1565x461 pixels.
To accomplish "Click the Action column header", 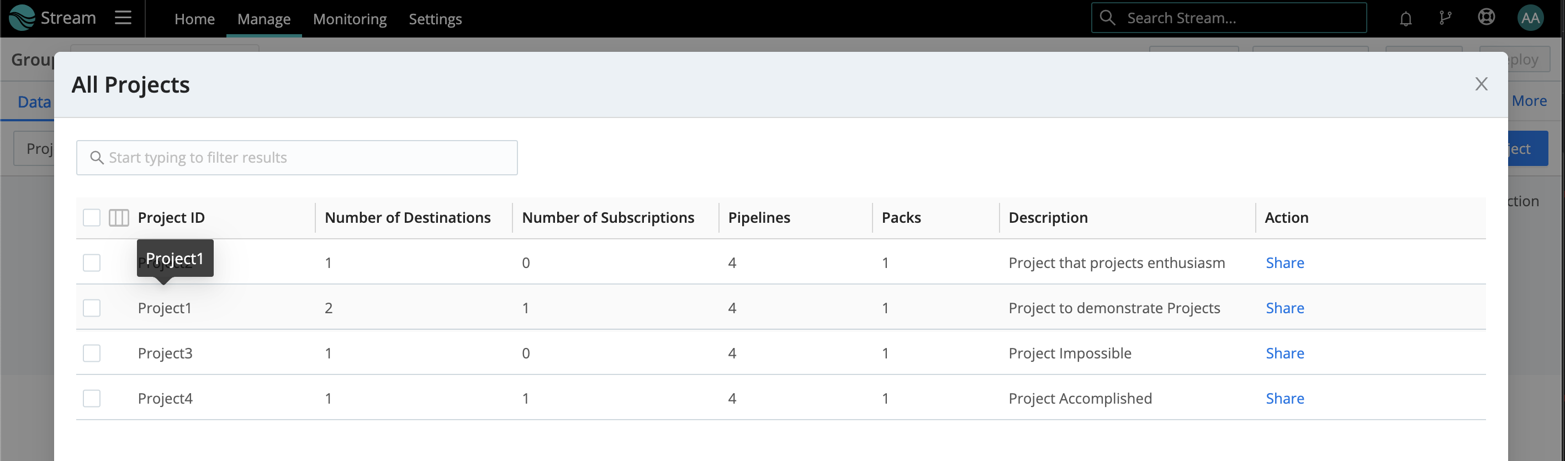I will 1287,218.
